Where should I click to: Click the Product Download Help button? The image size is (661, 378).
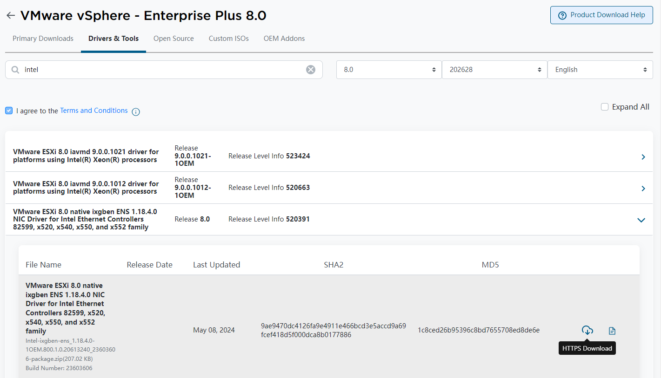[601, 15]
